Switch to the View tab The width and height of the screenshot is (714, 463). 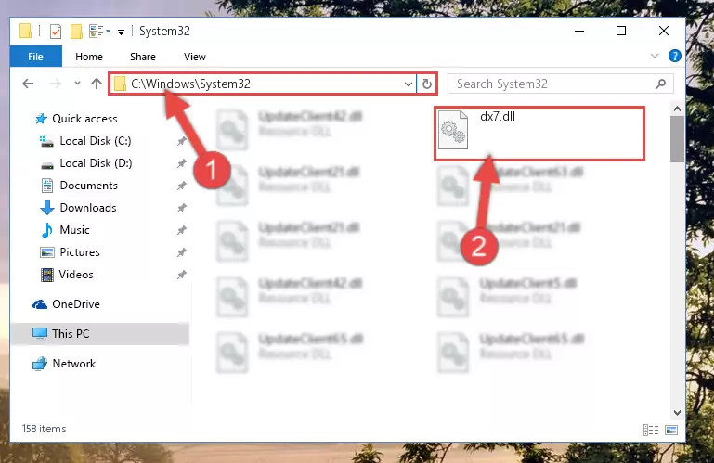click(x=195, y=57)
